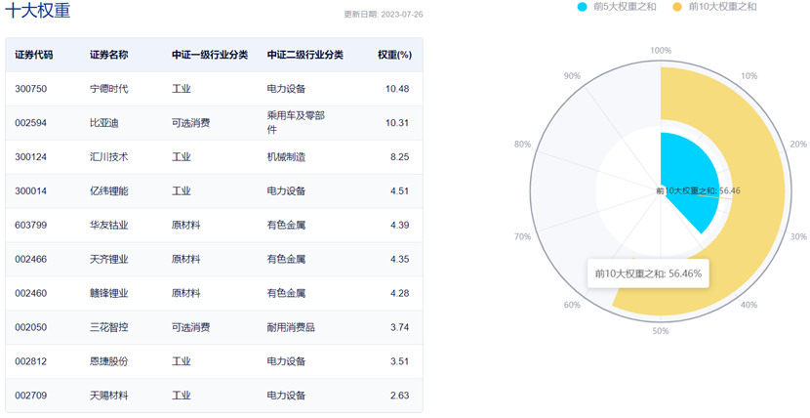Viewport: 810px width, 418px height.
Task: Select security code 300124
Action: click(30, 157)
